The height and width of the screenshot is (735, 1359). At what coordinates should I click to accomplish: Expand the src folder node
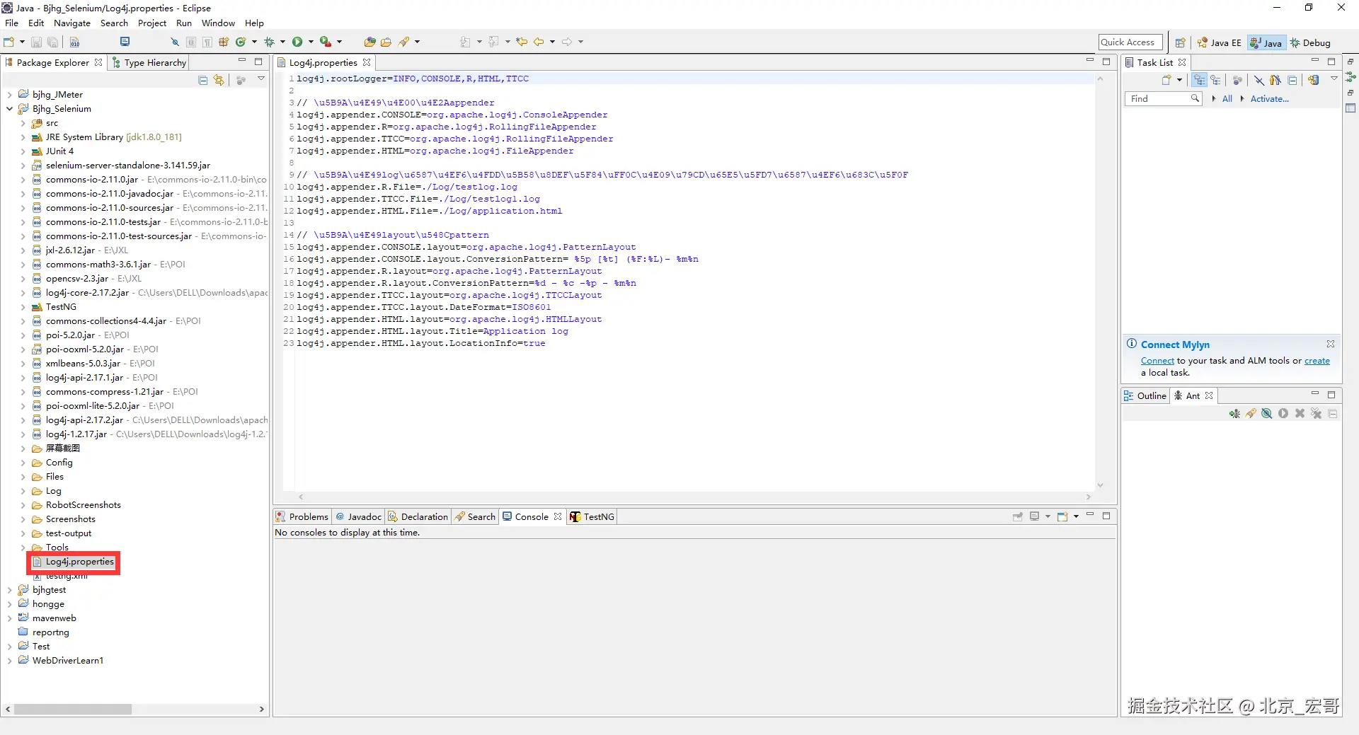tap(23, 123)
